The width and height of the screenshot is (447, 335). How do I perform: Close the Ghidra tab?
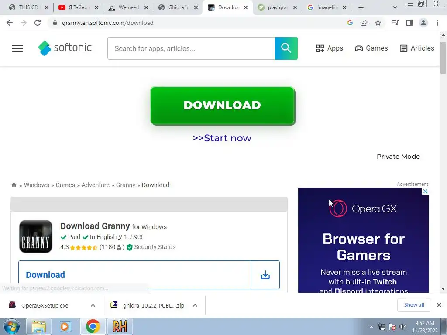click(196, 7)
